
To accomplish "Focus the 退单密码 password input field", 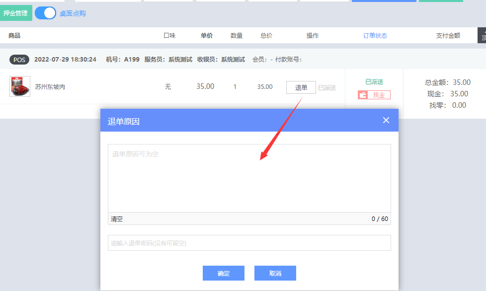I will click(249, 243).
